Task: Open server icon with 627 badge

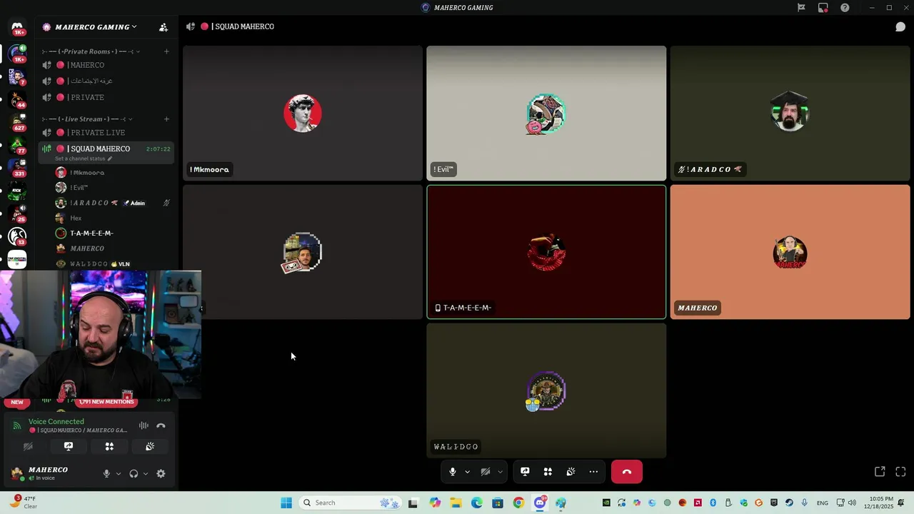Action: [x=17, y=122]
